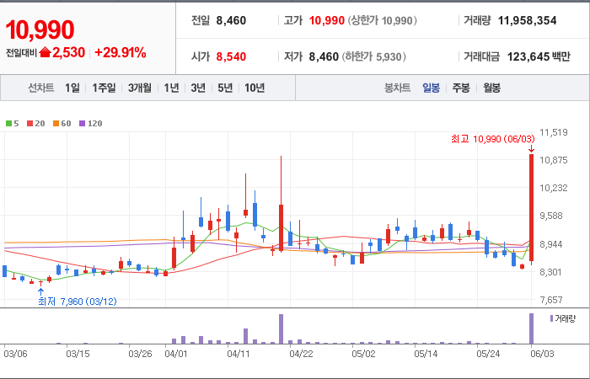Screen dimensions: 590x379
Task: Show the 10년 line chart
Action: tap(255, 88)
